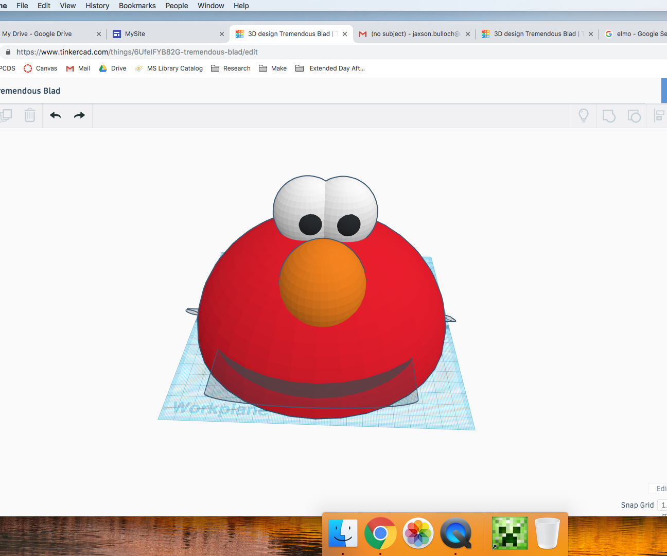
Task: Switch to second 3D design Tremendous Blad tab
Action: click(x=535, y=34)
